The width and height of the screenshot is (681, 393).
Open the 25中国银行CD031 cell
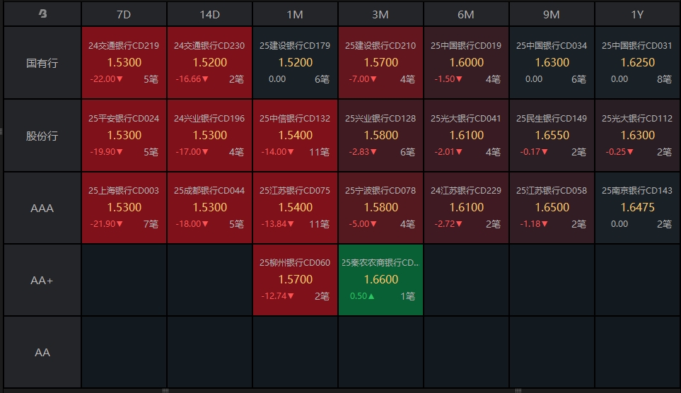tap(637, 62)
